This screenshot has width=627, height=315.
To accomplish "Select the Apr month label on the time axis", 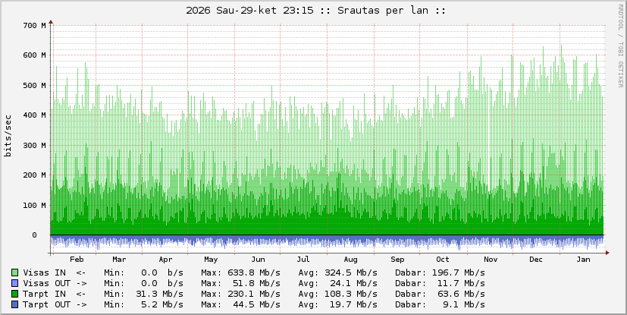I will coord(165,260).
